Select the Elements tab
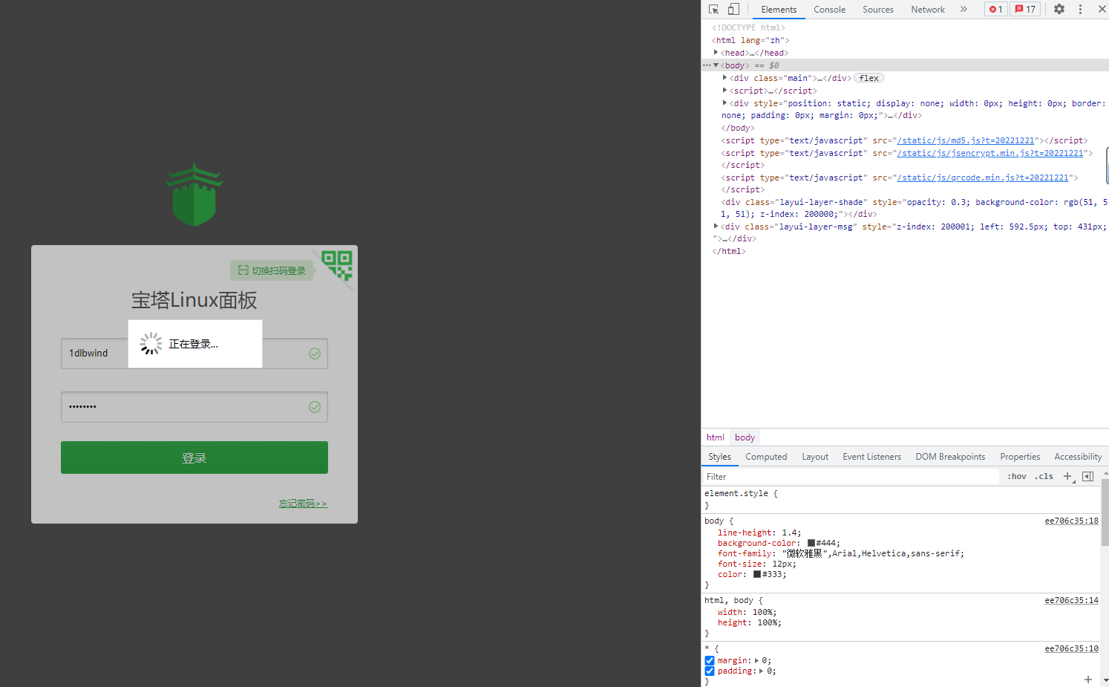 point(779,10)
